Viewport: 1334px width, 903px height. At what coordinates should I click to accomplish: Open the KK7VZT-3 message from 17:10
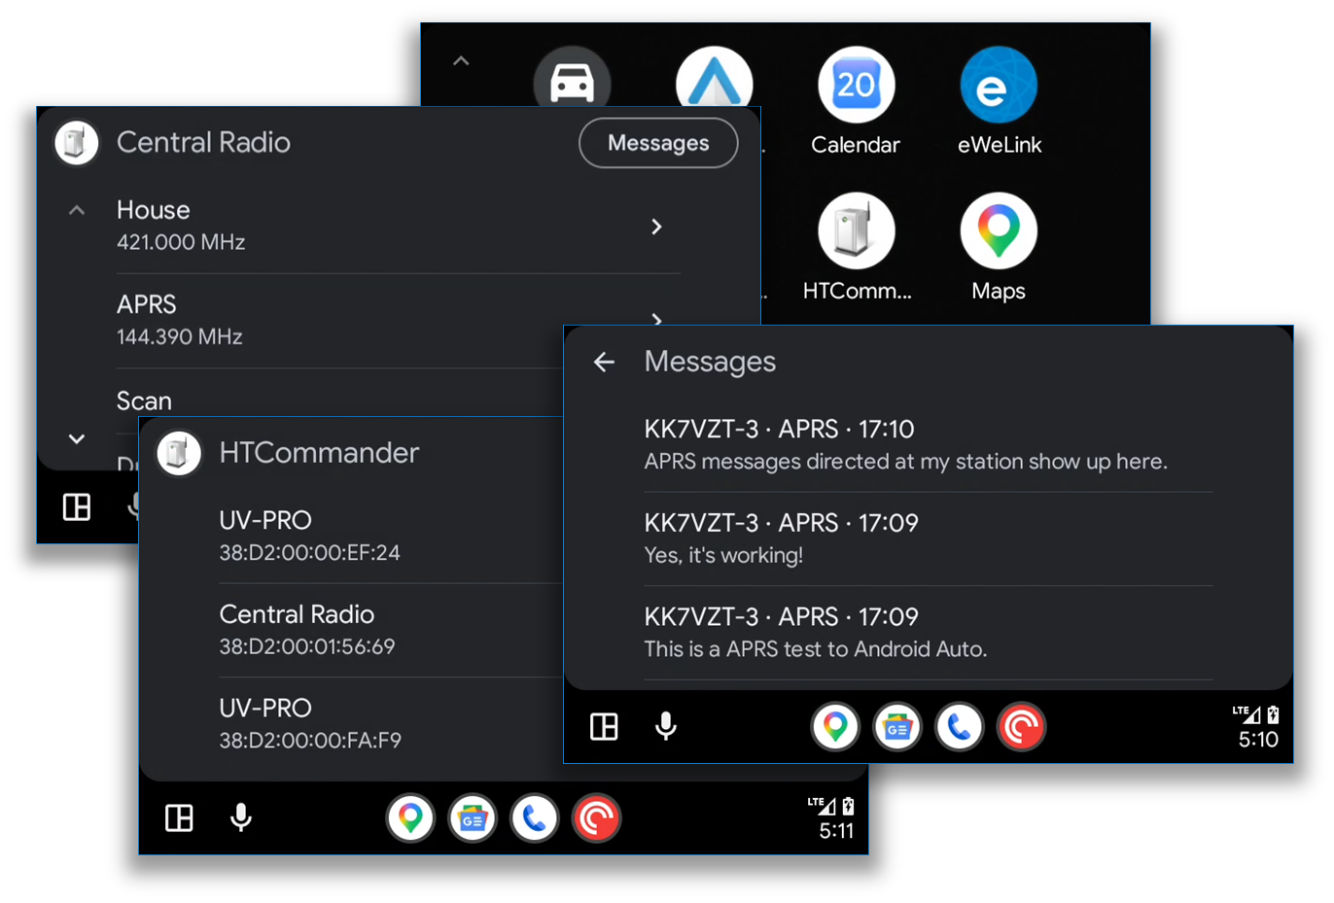tap(929, 445)
